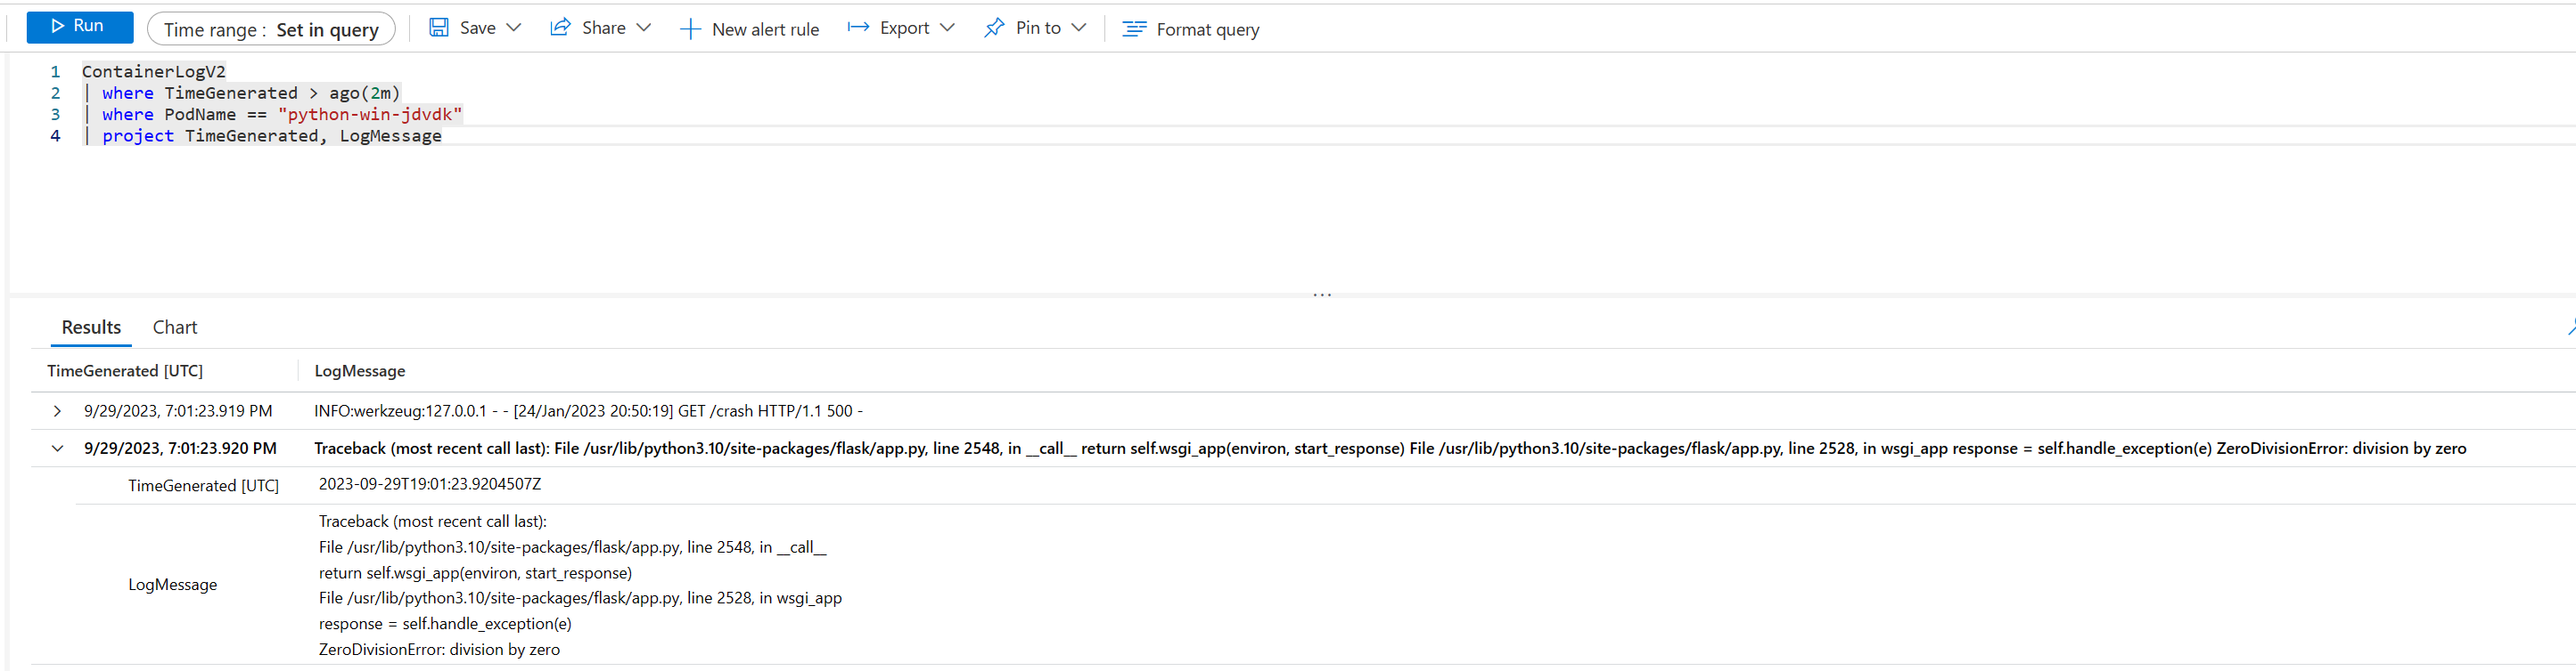
Task: Click the Pin to pushpin icon
Action: click(x=994, y=28)
